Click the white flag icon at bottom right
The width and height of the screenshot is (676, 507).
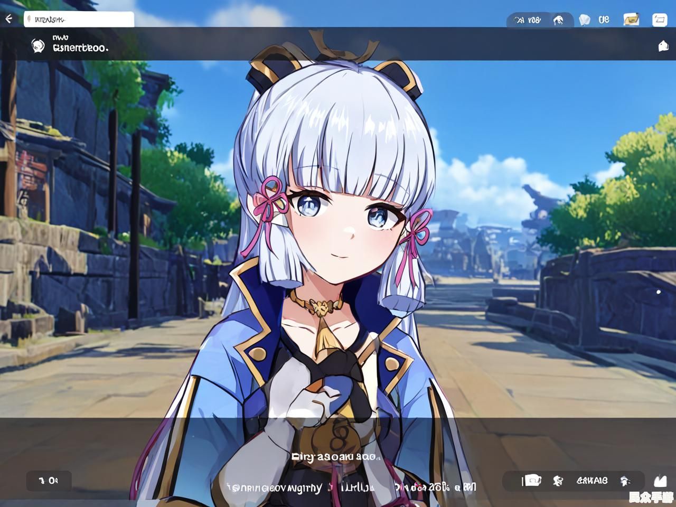660,481
